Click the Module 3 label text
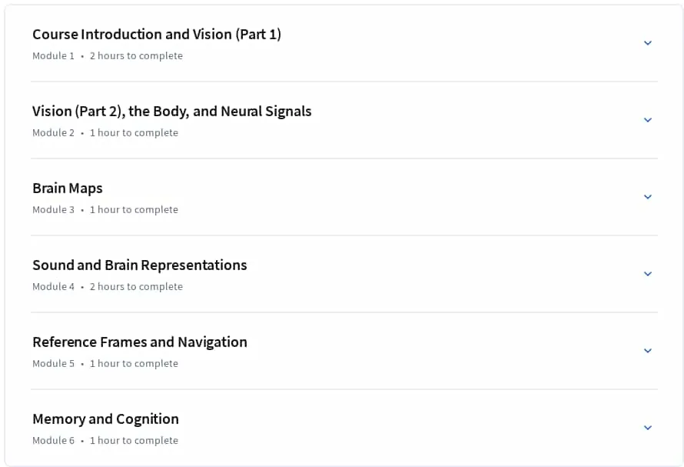 click(53, 210)
